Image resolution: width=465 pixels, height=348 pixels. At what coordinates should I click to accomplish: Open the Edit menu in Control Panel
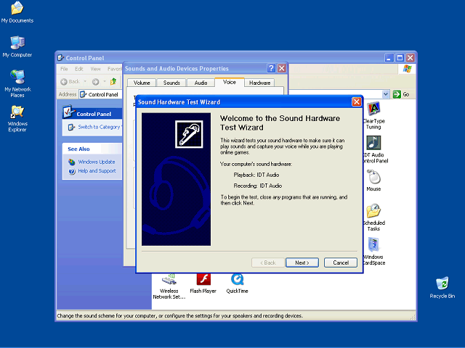click(79, 69)
